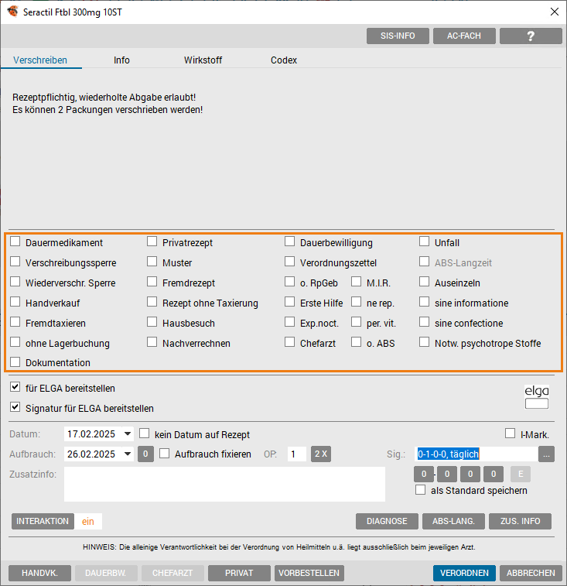Screen dimensions: 567x586
Task: Toggle the ne rep. checkbox
Action: tap(356, 302)
